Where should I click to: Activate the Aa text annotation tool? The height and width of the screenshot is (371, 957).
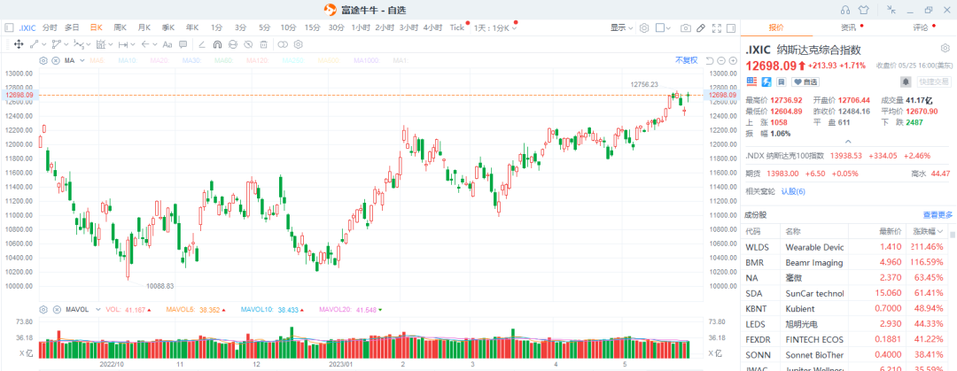pyautogui.click(x=167, y=44)
